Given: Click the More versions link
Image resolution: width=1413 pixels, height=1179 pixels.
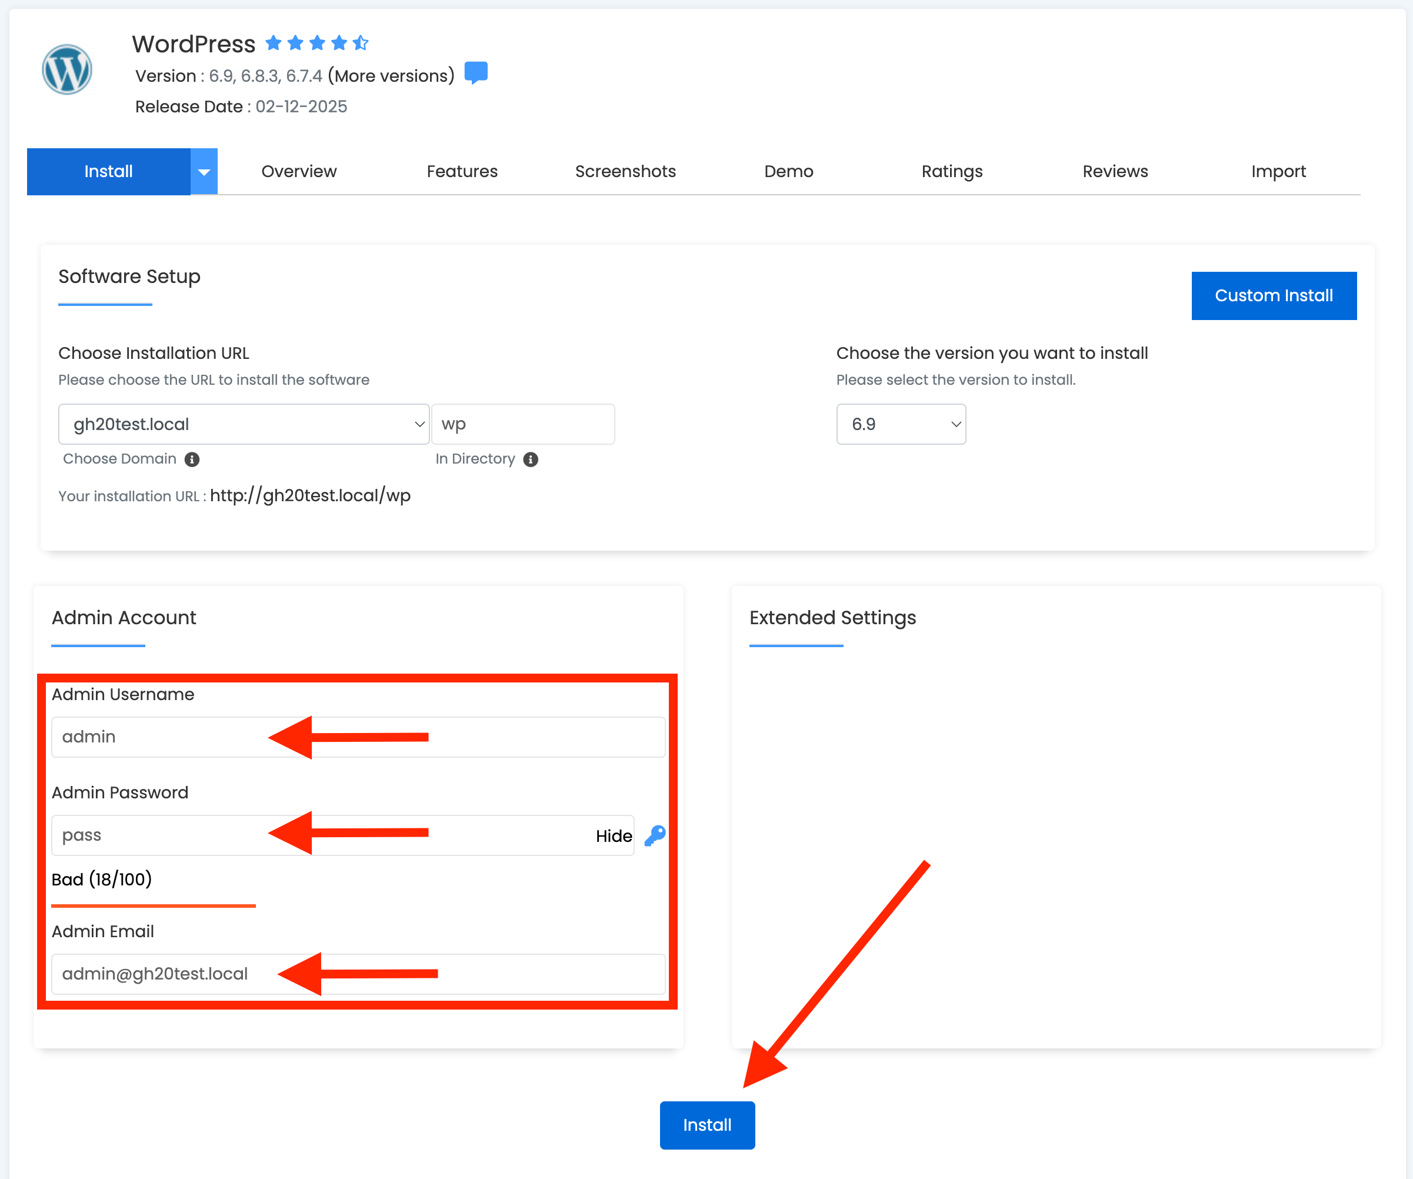Looking at the screenshot, I should tap(391, 76).
